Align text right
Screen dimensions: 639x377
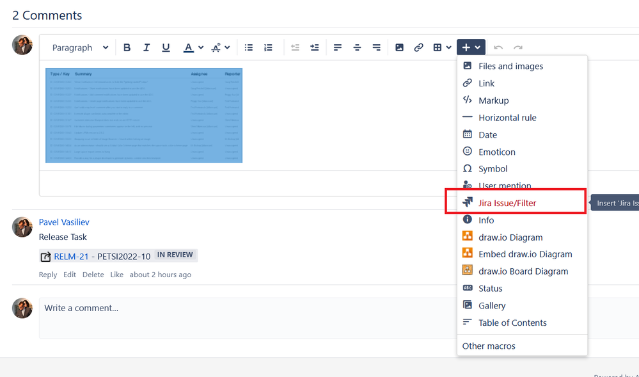(x=377, y=48)
